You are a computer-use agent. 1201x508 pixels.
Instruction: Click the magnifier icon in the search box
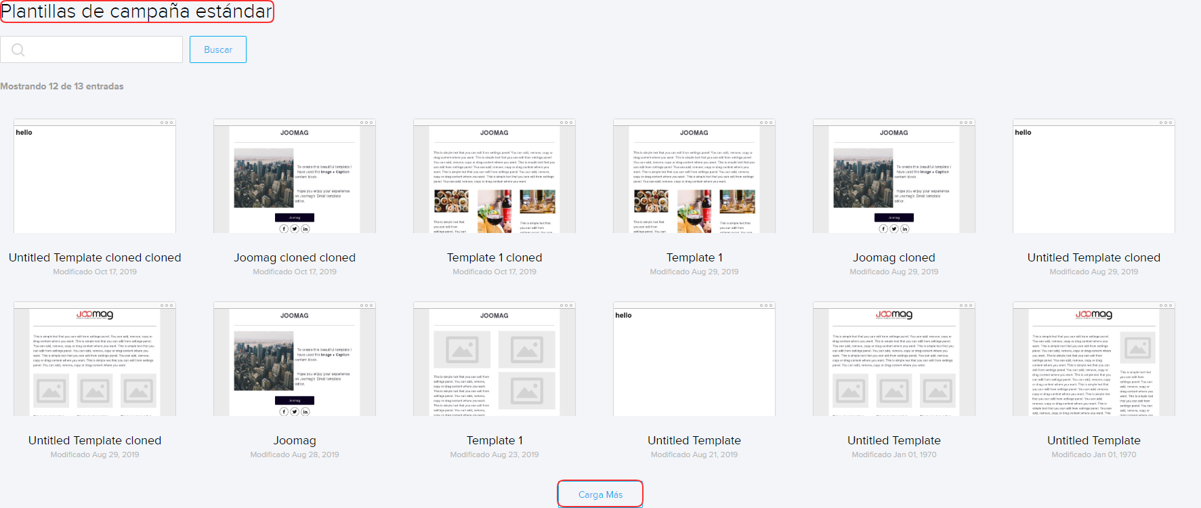point(18,50)
